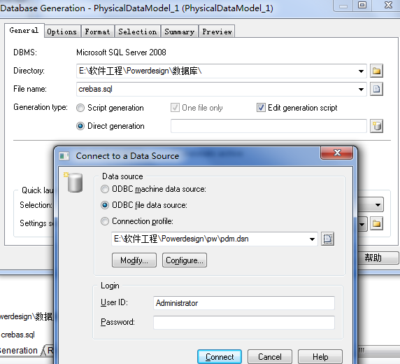Click the crebas.sql text in output pane
Screen dimensions: 400x364
click(18, 335)
